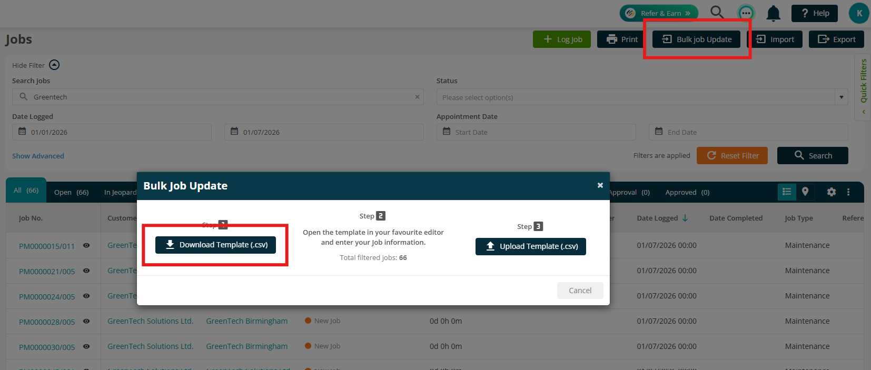Image resolution: width=871 pixels, height=370 pixels.
Task: Open the global search magnifier icon
Action: 717,13
